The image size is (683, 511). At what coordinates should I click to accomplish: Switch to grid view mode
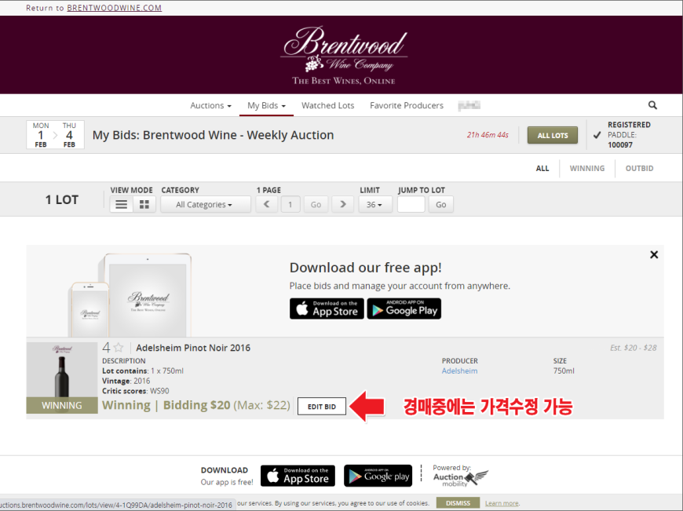(x=144, y=204)
